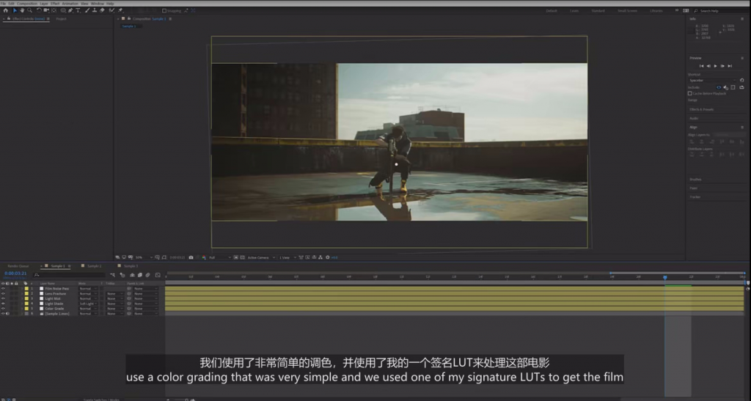The image size is (751, 401).
Task: Open the Active Camera dropdown
Action: pos(261,257)
